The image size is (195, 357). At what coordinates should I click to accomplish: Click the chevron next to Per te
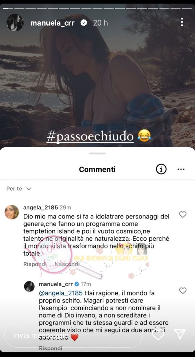coord(29,189)
